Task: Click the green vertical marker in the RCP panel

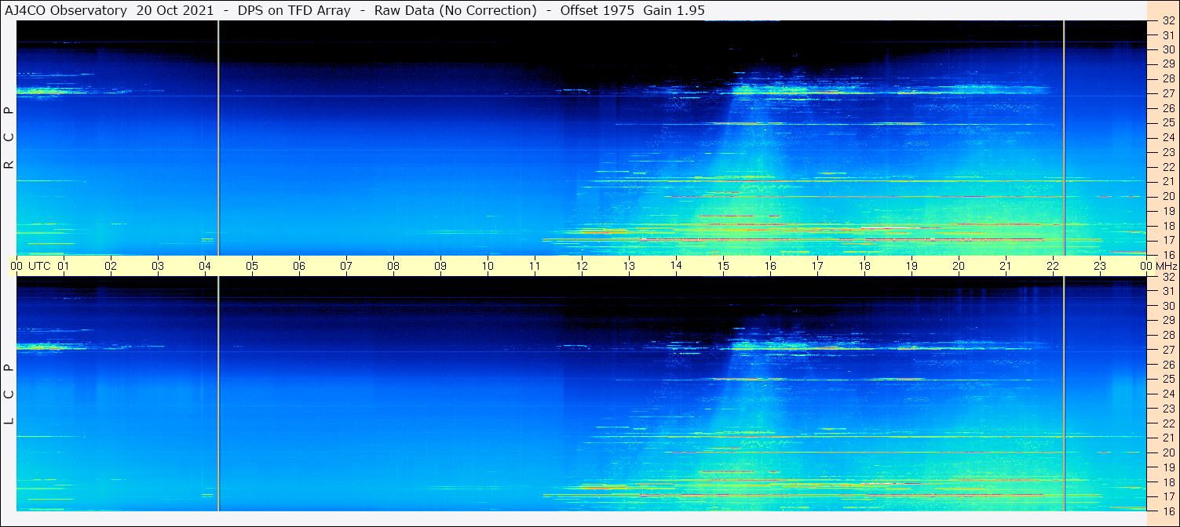Action: (218, 137)
